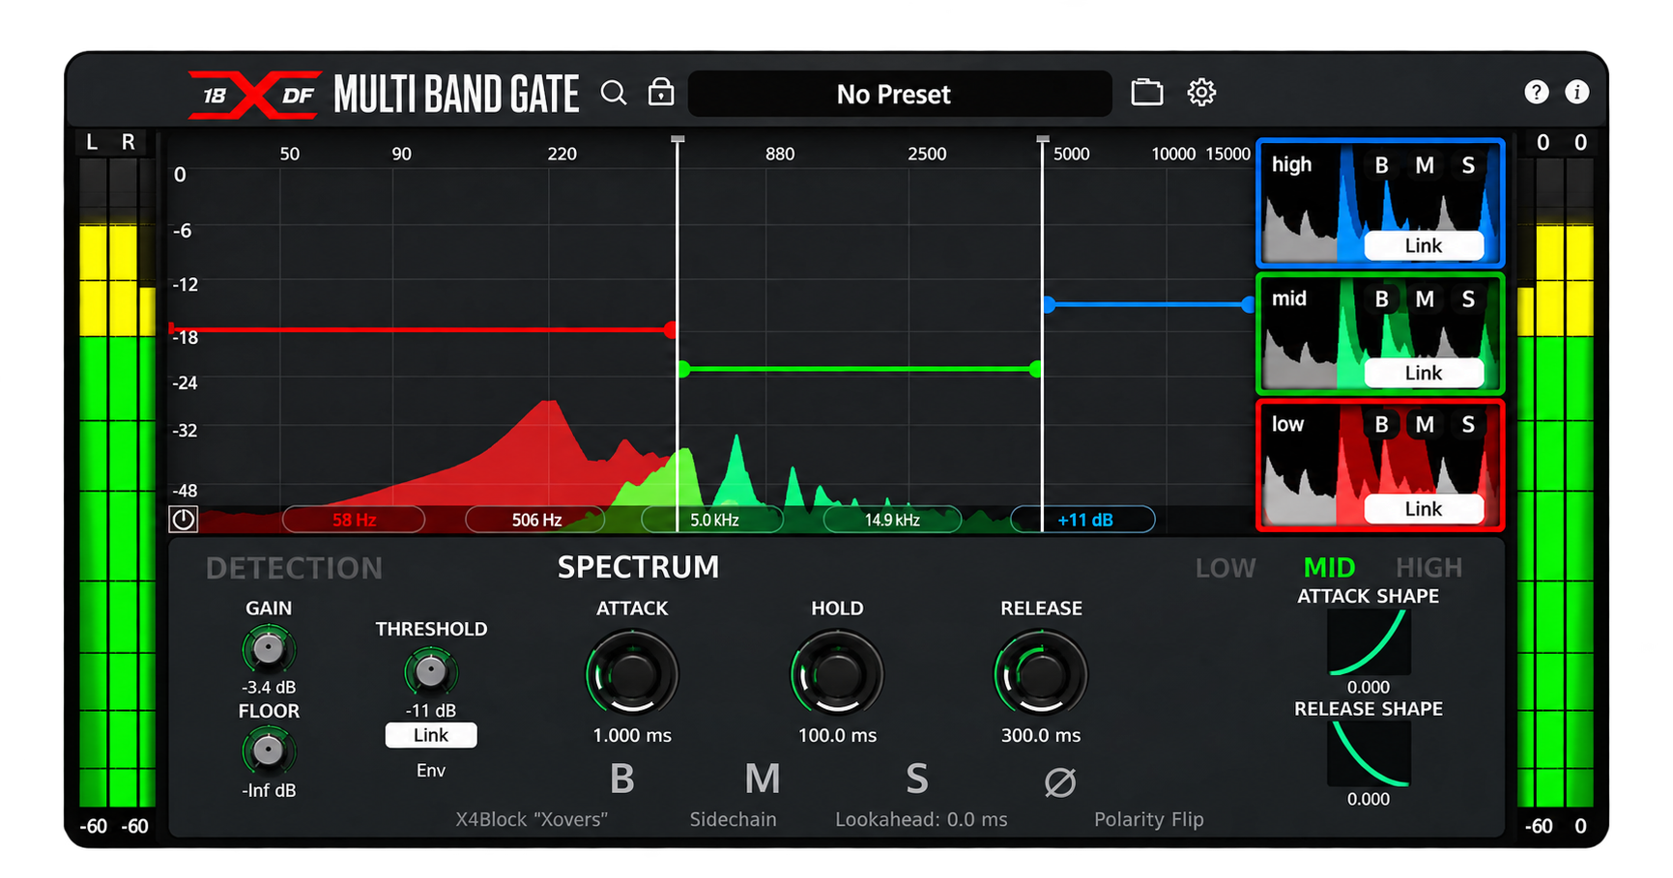The width and height of the screenshot is (1673, 878).
Task: Bypass the low band with B
Action: (1381, 425)
